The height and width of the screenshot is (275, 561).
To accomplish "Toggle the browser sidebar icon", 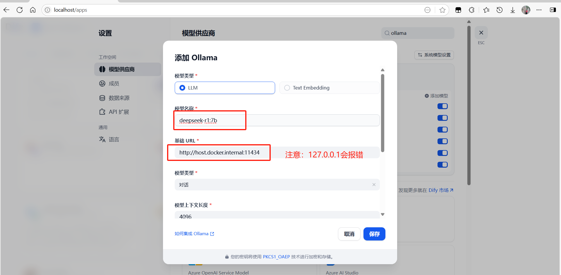I will click(553, 10).
